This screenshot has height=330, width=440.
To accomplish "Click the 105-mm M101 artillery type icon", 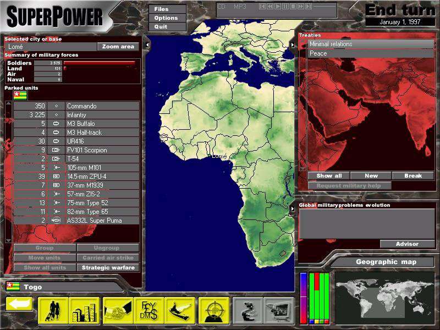I will point(56,168).
